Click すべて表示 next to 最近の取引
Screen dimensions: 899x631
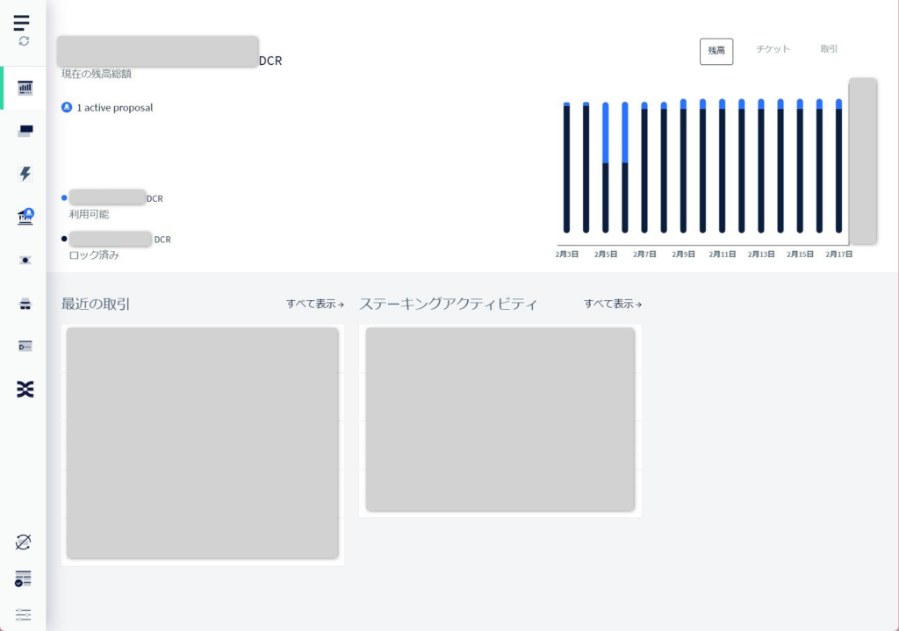coord(314,305)
